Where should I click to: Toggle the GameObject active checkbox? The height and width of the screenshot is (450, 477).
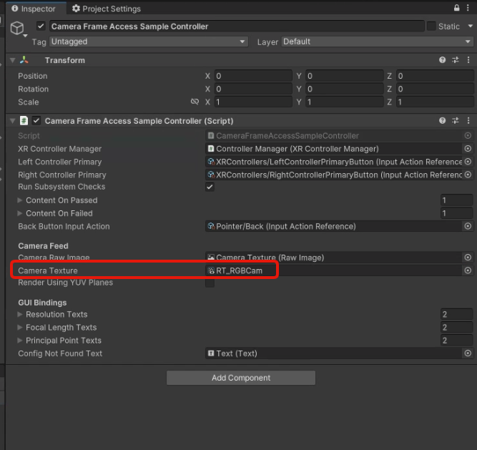[x=41, y=26]
